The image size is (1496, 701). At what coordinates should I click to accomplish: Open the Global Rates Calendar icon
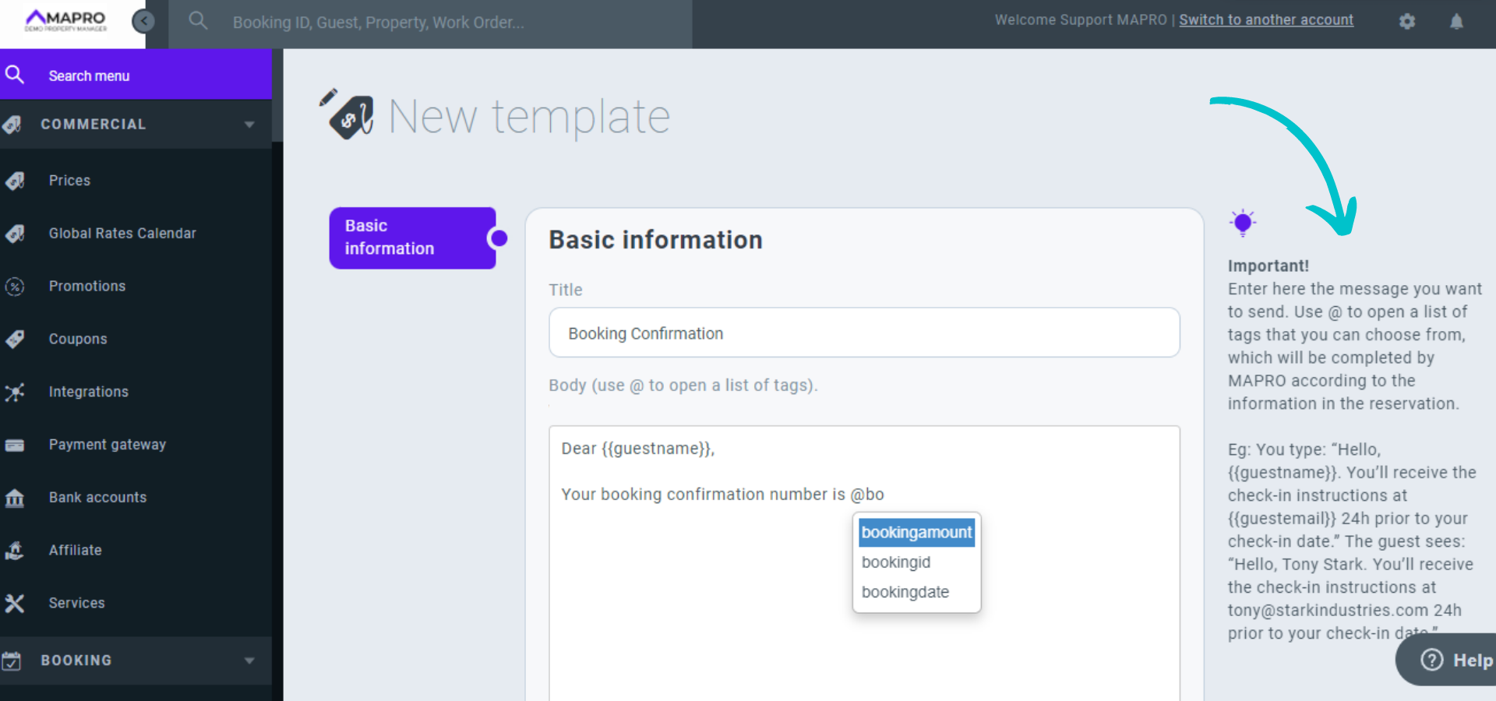click(x=16, y=233)
